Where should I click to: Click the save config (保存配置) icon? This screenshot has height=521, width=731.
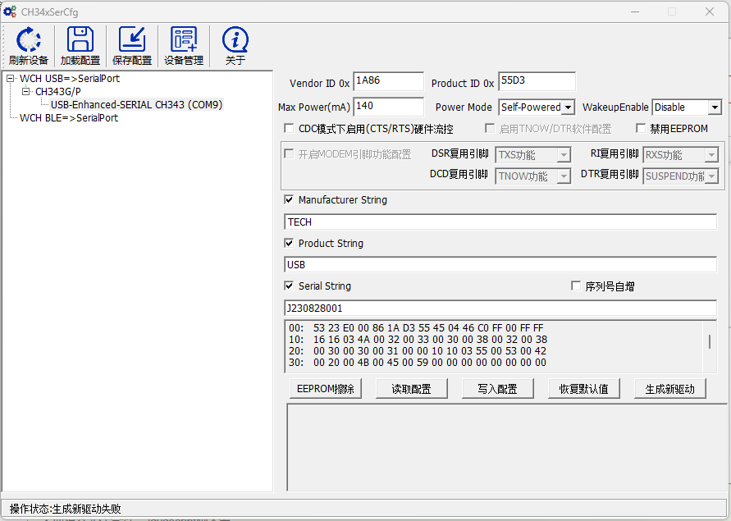click(x=131, y=40)
